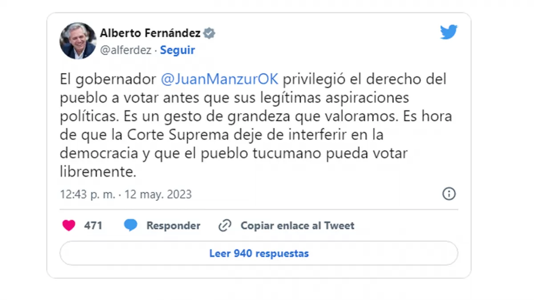
Task: Click the Twitter bird logo
Action: [449, 32]
